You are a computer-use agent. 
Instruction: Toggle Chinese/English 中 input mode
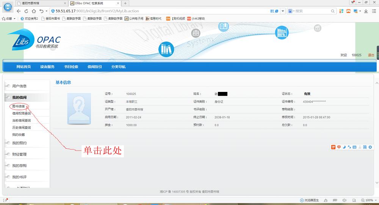339,147
